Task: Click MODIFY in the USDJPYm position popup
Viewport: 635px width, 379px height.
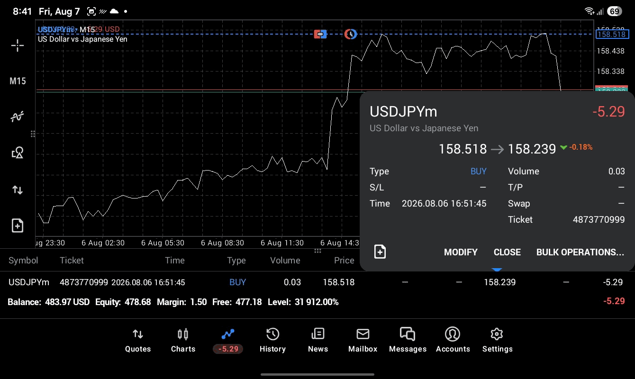Action: click(461, 252)
